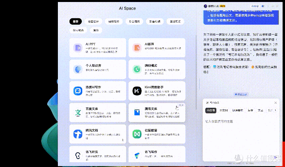The height and width of the screenshot is (167, 285).
Task: Open the AI PPT tool icon
Action: pyautogui.click(x=78, y=48)
